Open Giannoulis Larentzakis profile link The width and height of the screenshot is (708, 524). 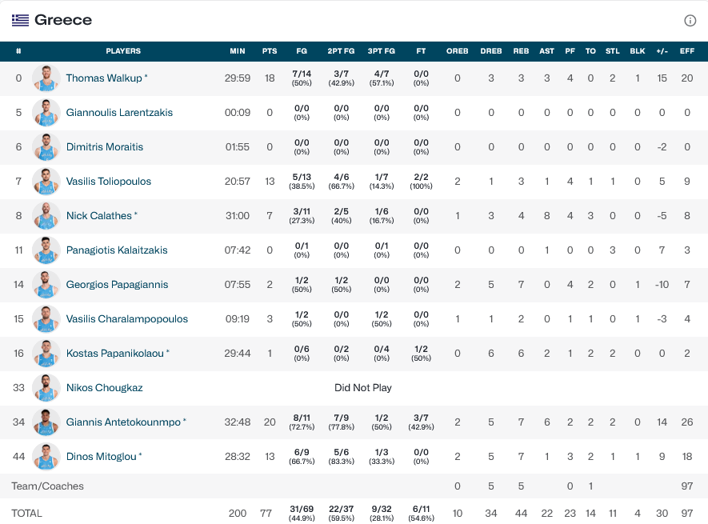[119, 113]
